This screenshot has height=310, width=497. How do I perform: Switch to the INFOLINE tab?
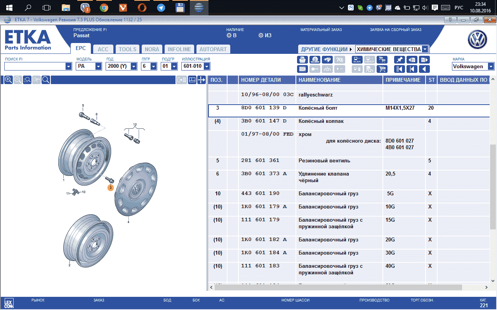pyautogui.click(x=179, y=49)
